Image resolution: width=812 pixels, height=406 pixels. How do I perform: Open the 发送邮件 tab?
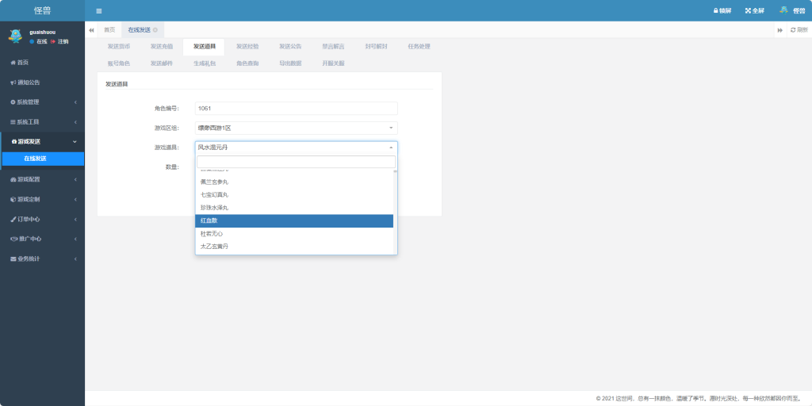tap(162, 63)
